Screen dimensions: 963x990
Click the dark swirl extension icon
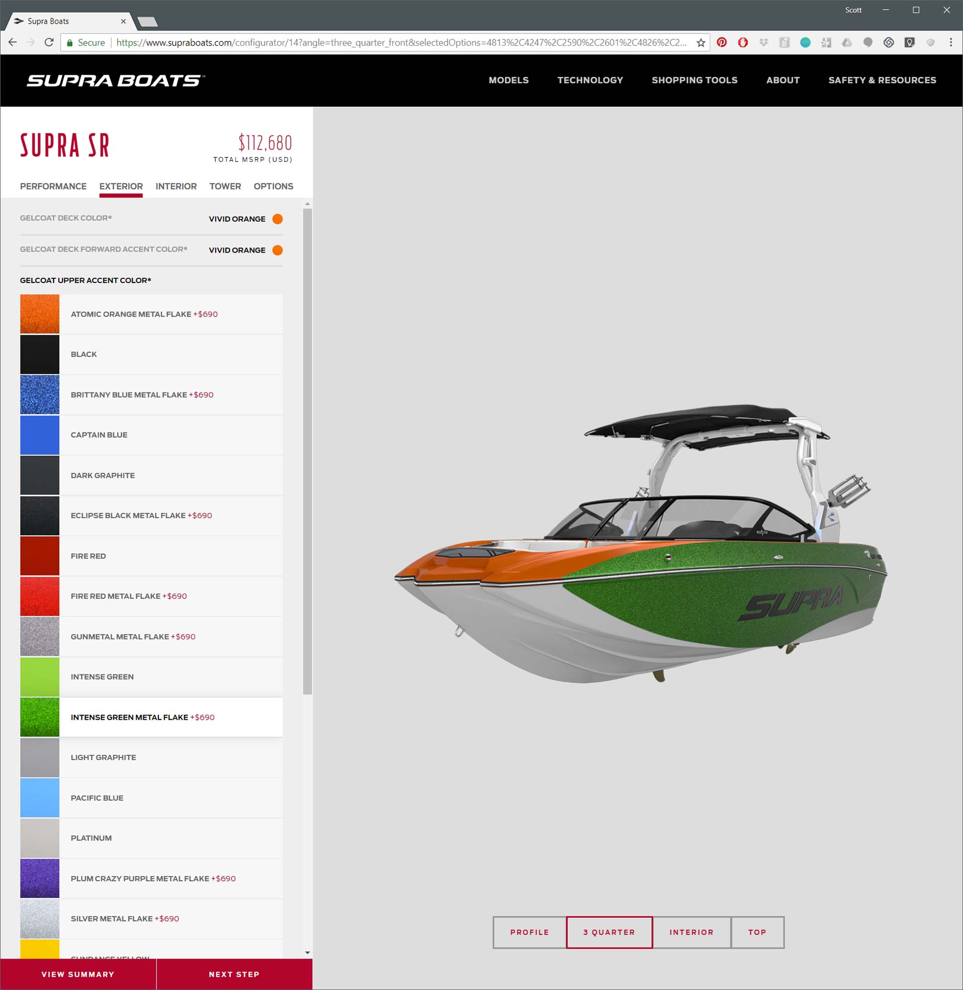[x=888, y=42]
